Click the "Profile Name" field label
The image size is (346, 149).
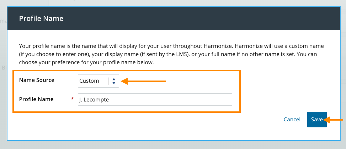click(x=36, y=99)
